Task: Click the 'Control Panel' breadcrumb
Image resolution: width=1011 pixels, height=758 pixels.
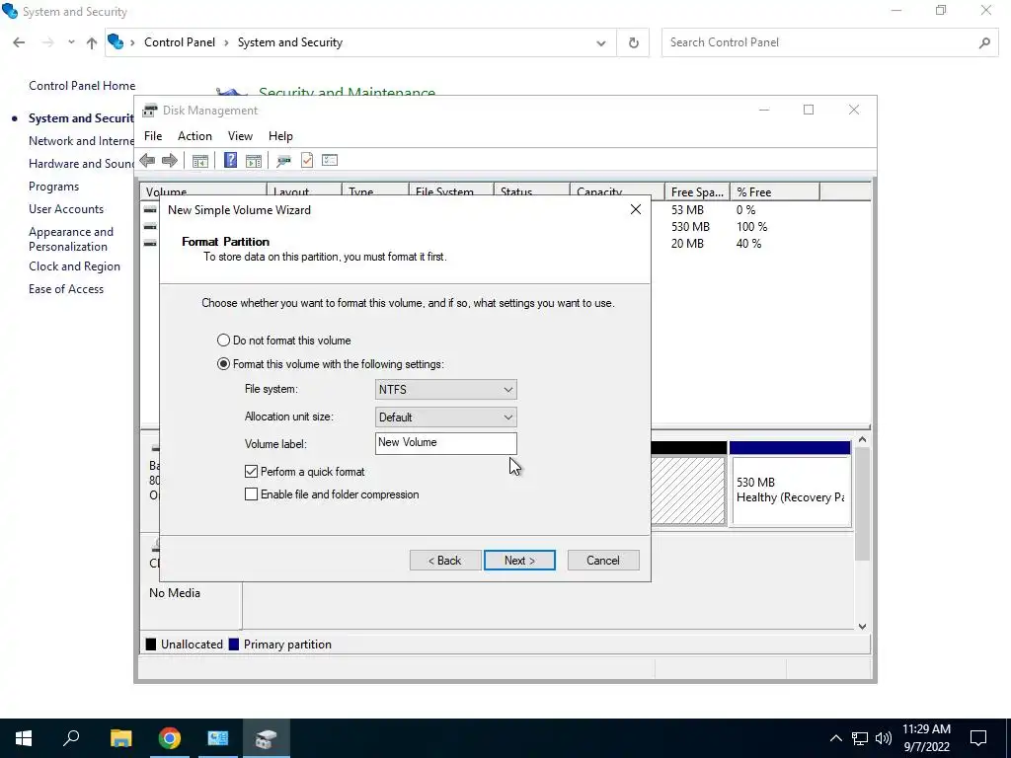Action: coord(180,42)
